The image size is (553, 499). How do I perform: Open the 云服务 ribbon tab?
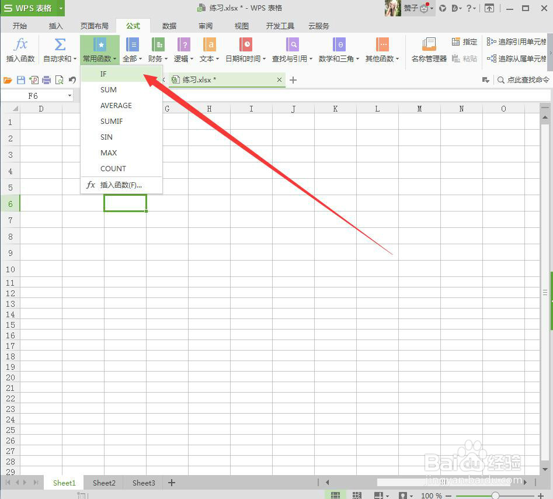(x=319, y=26)
